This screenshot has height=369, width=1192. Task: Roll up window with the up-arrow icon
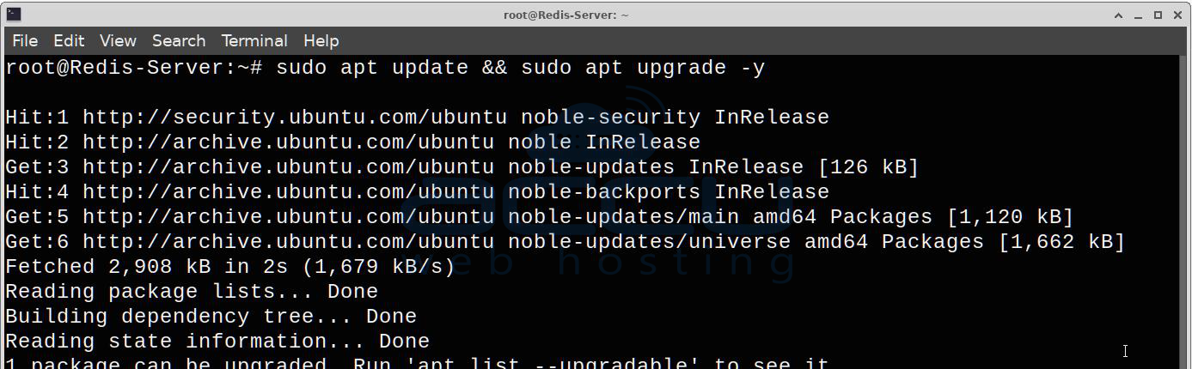pyautogui.click(x=1119, y=15)
